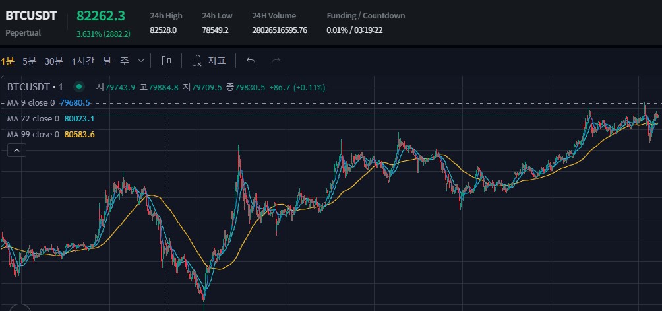This screenshot has height=311, width=662.
Task: Click the 24H Volume label
Action: [274, 16]
